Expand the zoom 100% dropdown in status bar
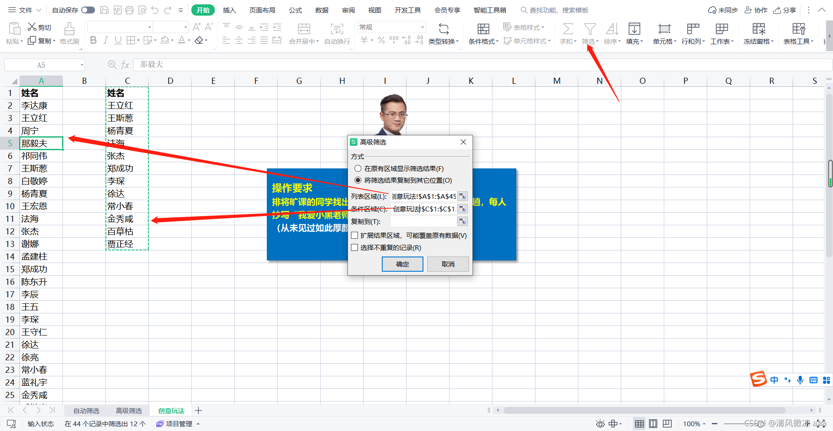 [x=704, y=424]
